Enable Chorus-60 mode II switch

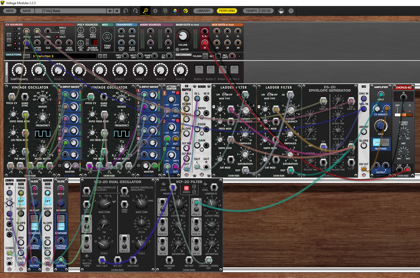click(410, 115)
